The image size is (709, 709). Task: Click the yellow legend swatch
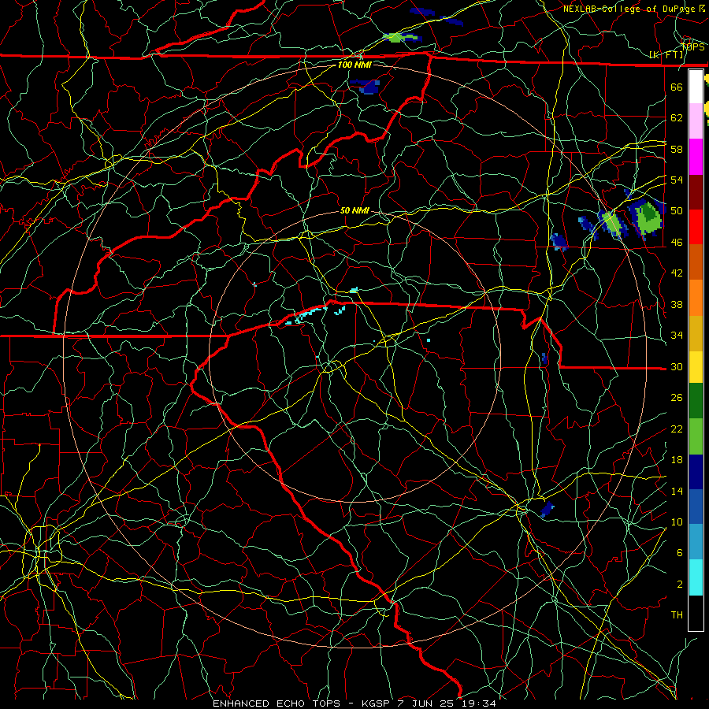pyautogui.click(x=696, y=367)
